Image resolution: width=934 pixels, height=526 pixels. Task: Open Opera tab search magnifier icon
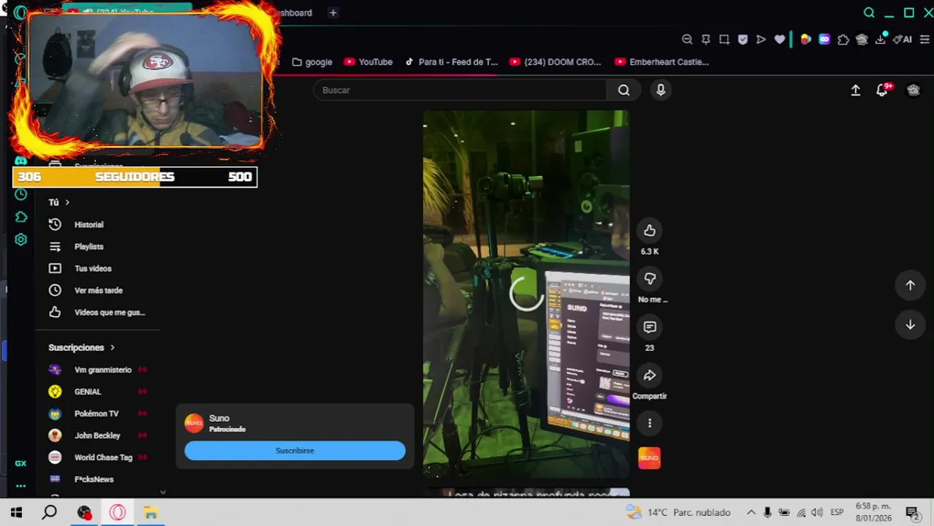point(869,12)
